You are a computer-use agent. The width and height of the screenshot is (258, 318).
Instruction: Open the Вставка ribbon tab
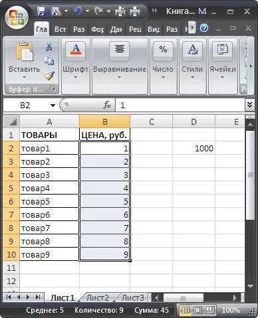(61, 29)
